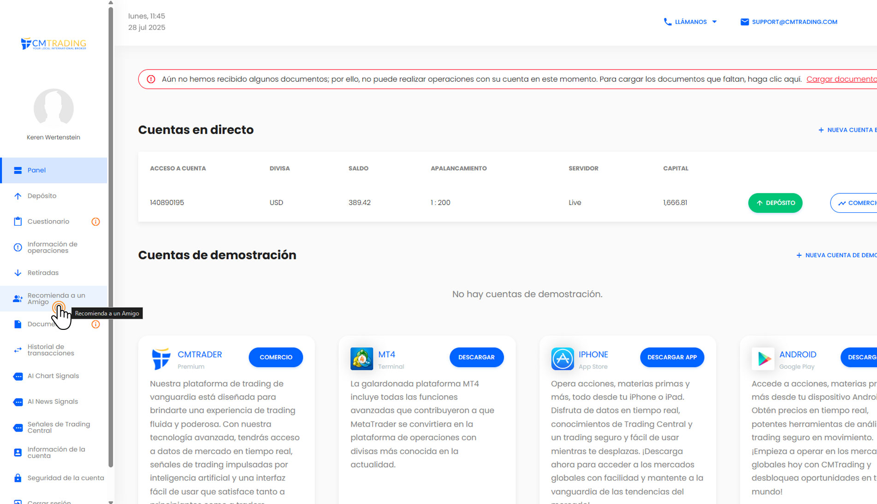The image size is (877, 504).
Task: Click the USD currency cell
Action: pos(276,203)
